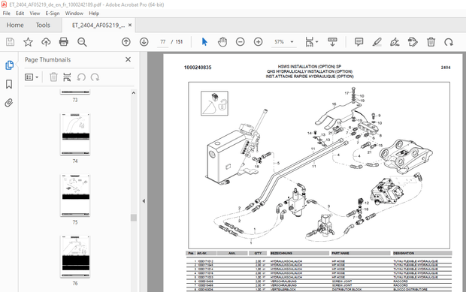Activate the Hand pan tool

pos(222,42)
